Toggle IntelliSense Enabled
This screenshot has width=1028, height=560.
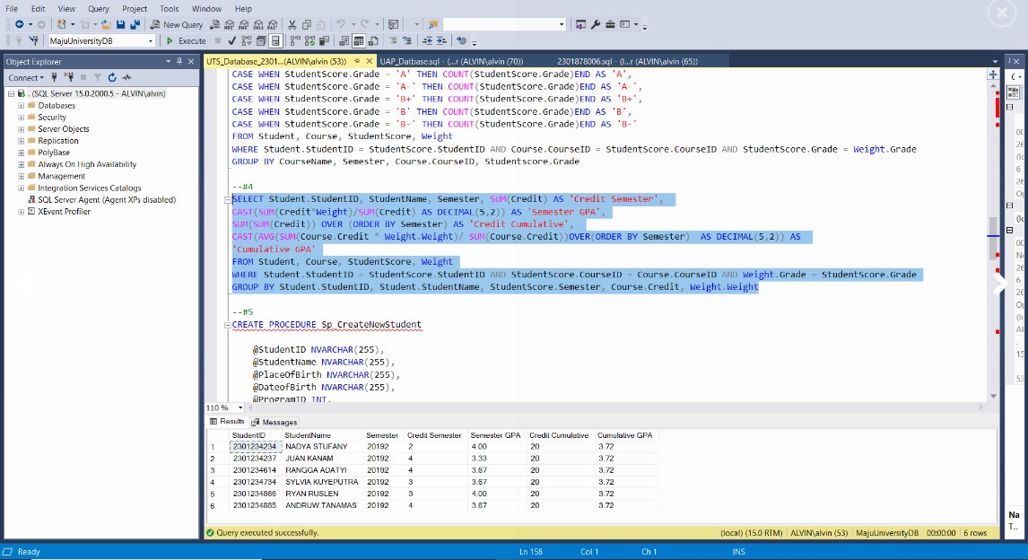(275, 40)
